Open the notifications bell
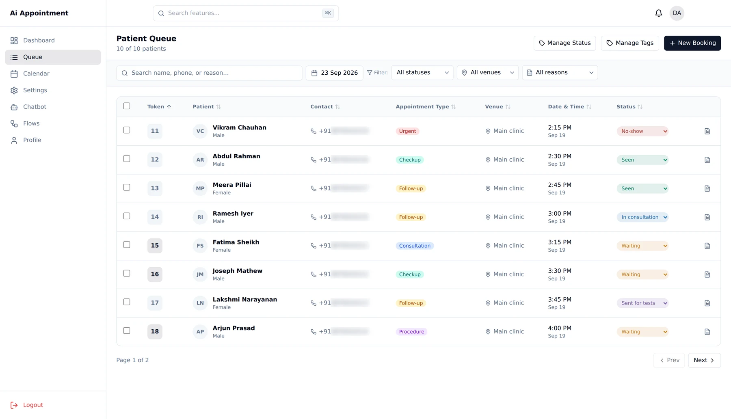Image resolution: width=731 pixels, height=419 pixels. pyautogui.click(x=658, y=13)
